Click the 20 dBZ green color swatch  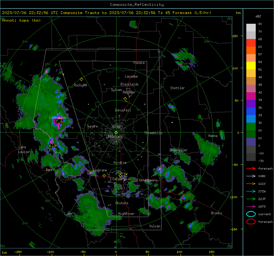(251, 126)
